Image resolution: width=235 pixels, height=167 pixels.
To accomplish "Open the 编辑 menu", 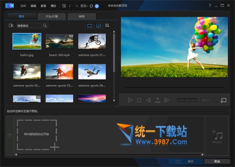I will pos(33,6).
